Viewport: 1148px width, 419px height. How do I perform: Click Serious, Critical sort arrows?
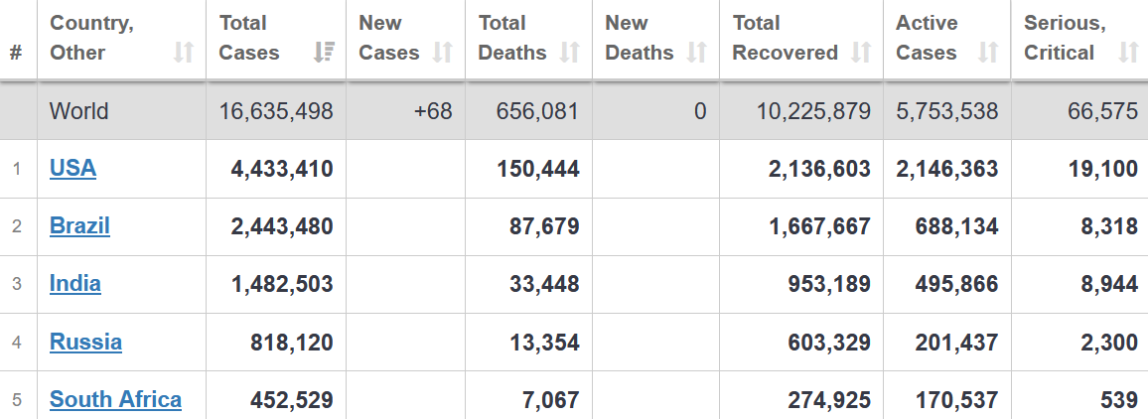point(1128,53)
